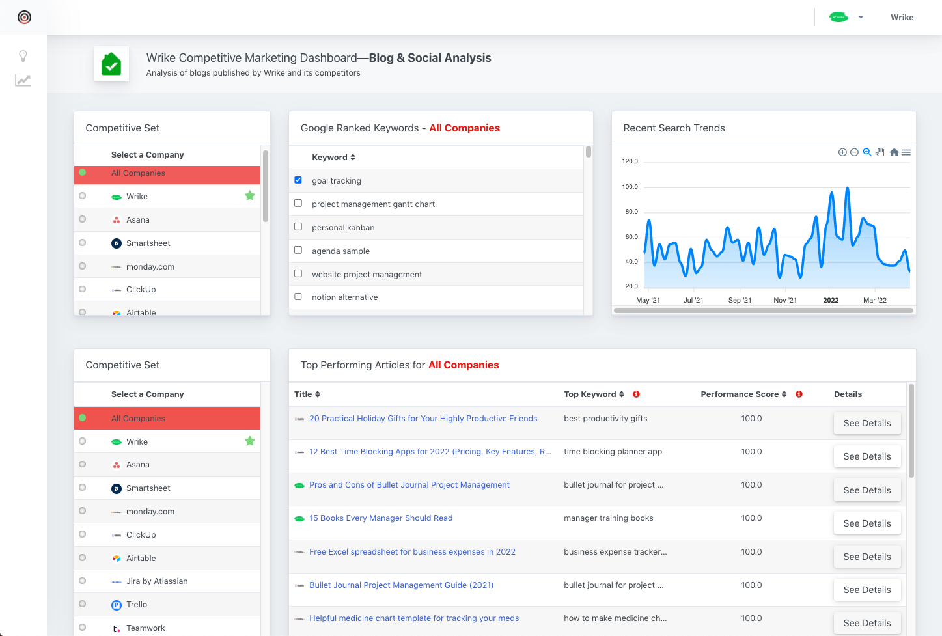The height and width of the screenshot is (636, 942).
Task: Click the 'time blocking planner app' keyword cell
Action: coord(613,452)
